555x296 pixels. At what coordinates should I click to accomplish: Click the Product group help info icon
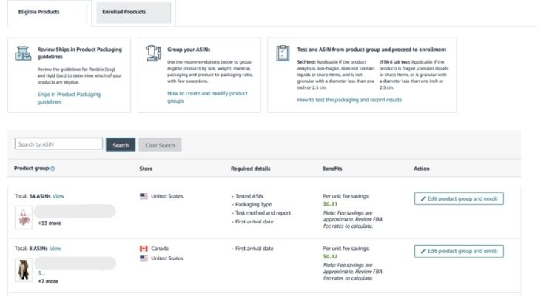click(53, 169)
